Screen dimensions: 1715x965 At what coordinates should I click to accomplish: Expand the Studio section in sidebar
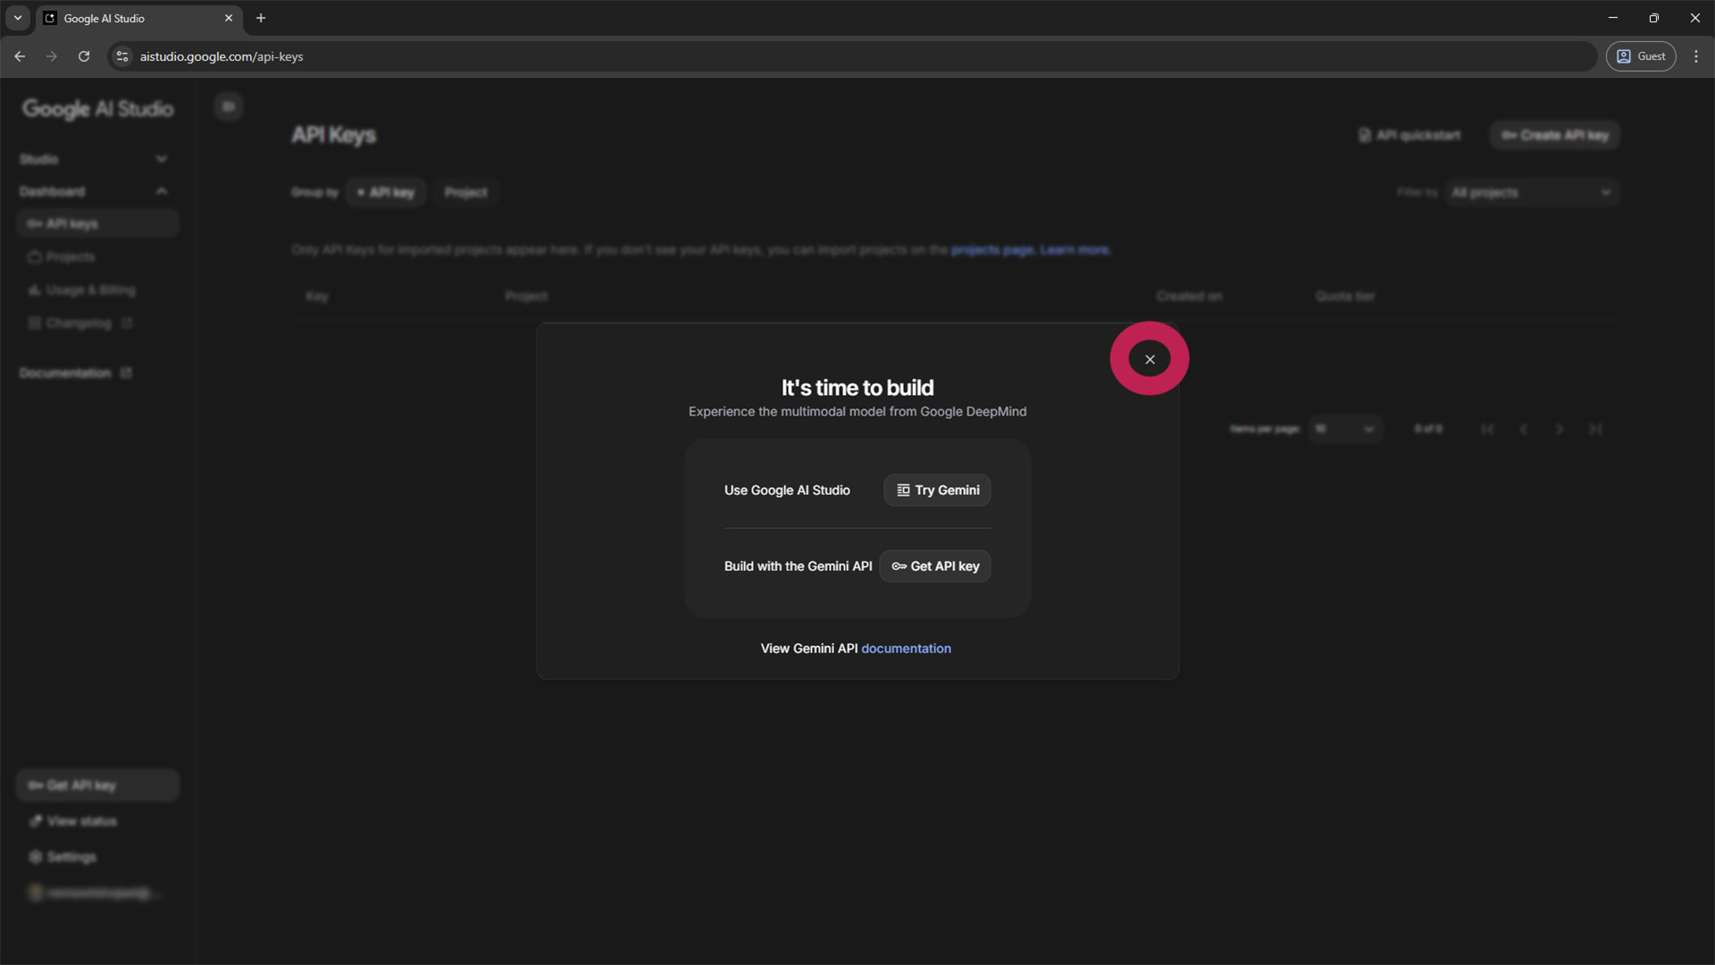pyautogui.click(x=94, y=159)
